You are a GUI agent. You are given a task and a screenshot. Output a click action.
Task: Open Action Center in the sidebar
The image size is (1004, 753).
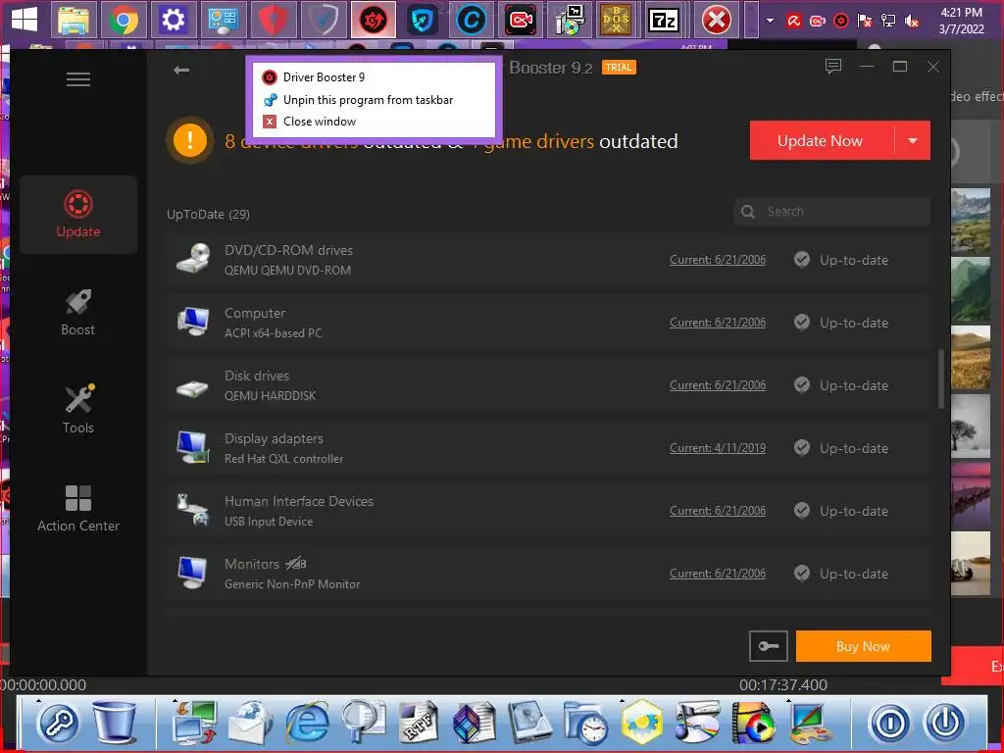click(x=78, y=509)
